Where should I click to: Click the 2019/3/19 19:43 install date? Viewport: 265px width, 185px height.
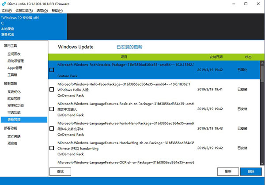[210, 128]
